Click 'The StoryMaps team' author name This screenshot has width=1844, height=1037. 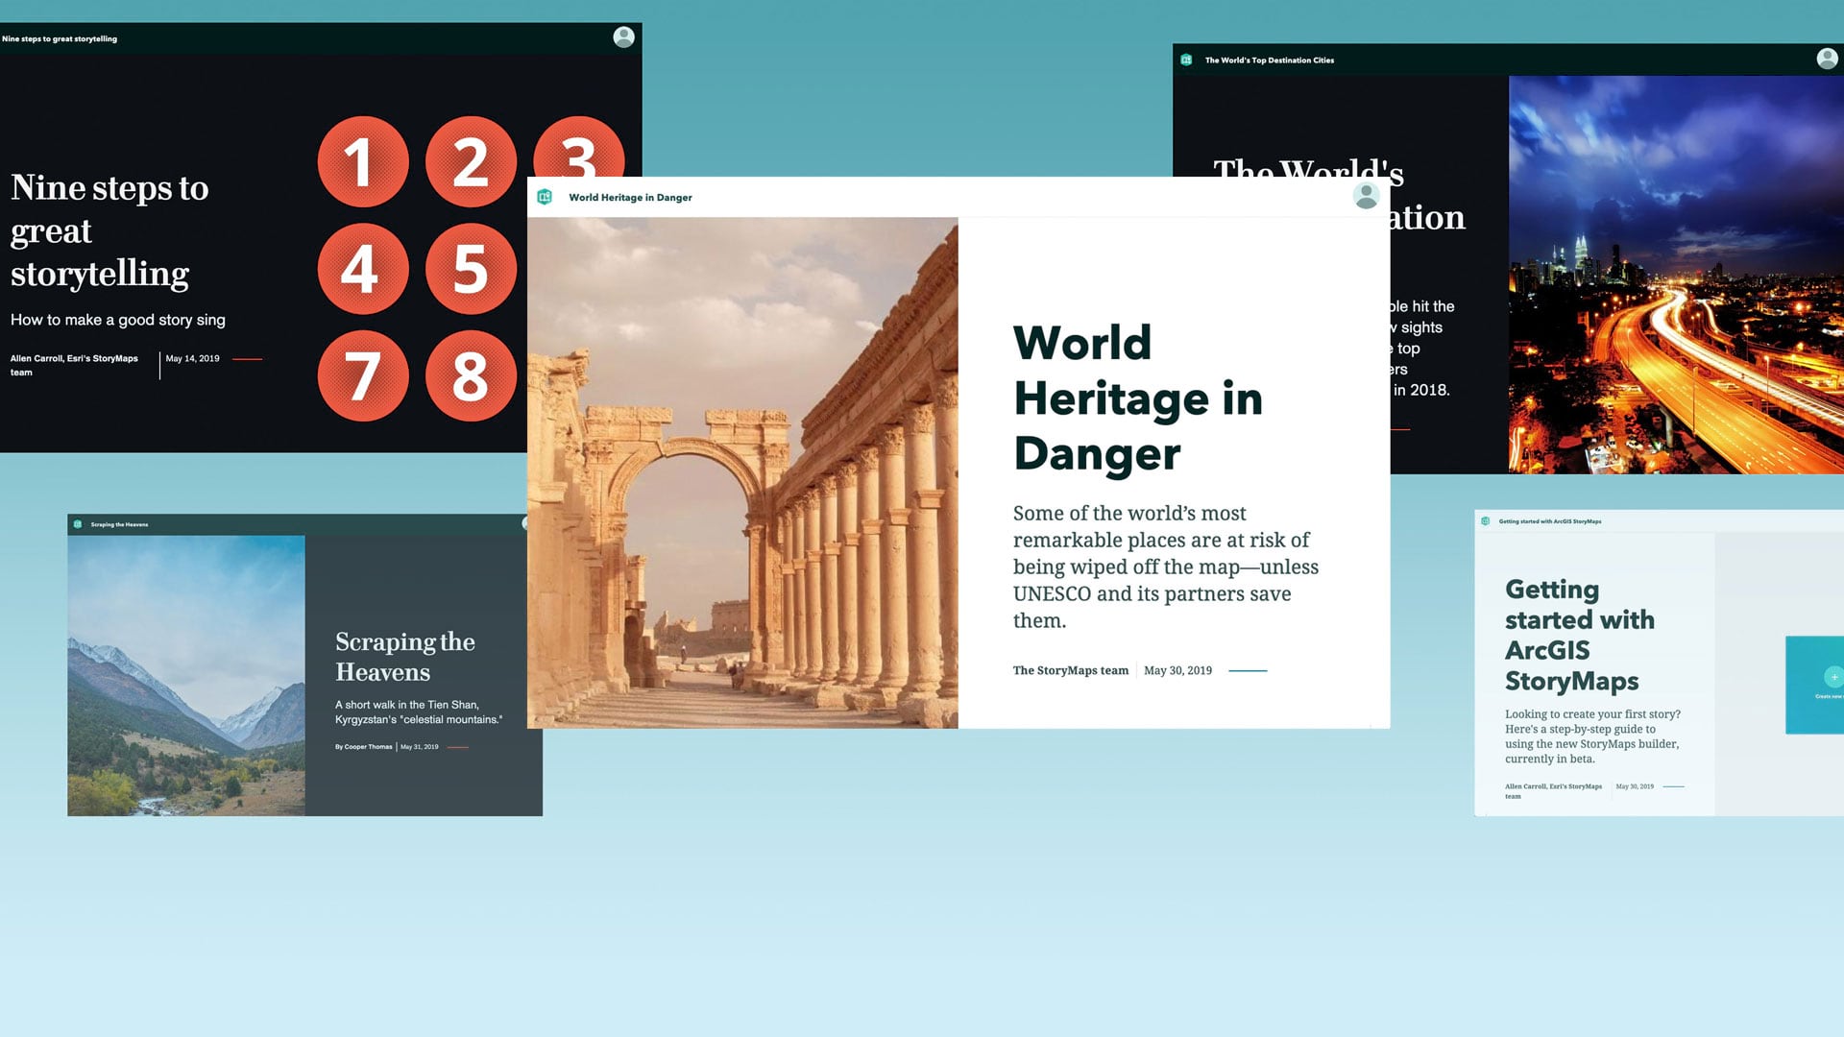pos(1070,670)
